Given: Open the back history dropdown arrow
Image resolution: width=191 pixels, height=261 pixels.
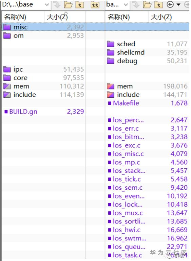Looking at the screenshot, I should click(178, 5).
